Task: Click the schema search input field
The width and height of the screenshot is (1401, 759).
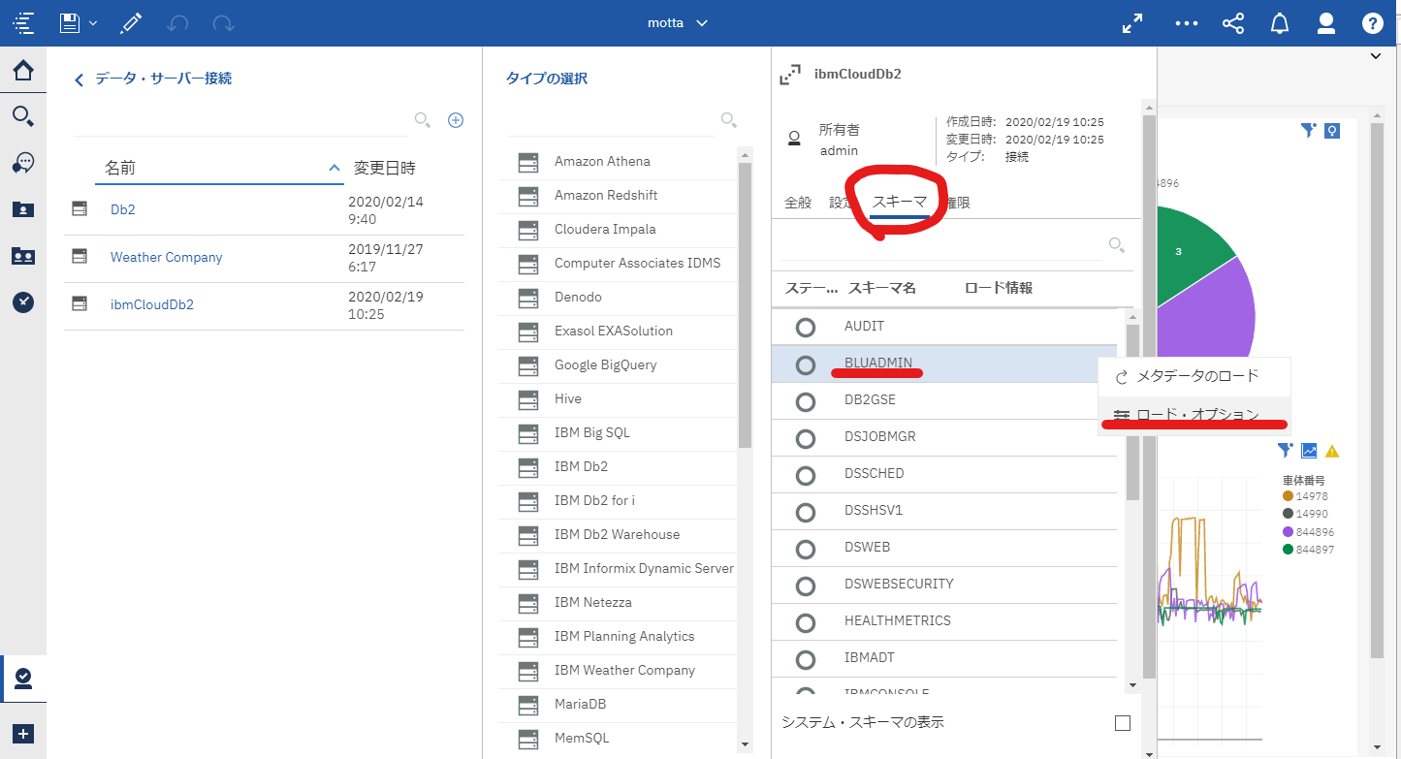Action: point(940,245)
